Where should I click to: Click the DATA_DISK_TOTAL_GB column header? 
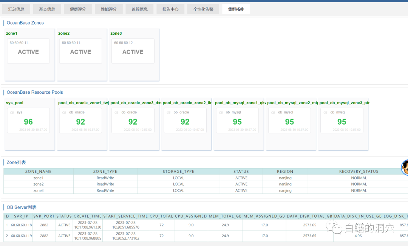(310, 216)
